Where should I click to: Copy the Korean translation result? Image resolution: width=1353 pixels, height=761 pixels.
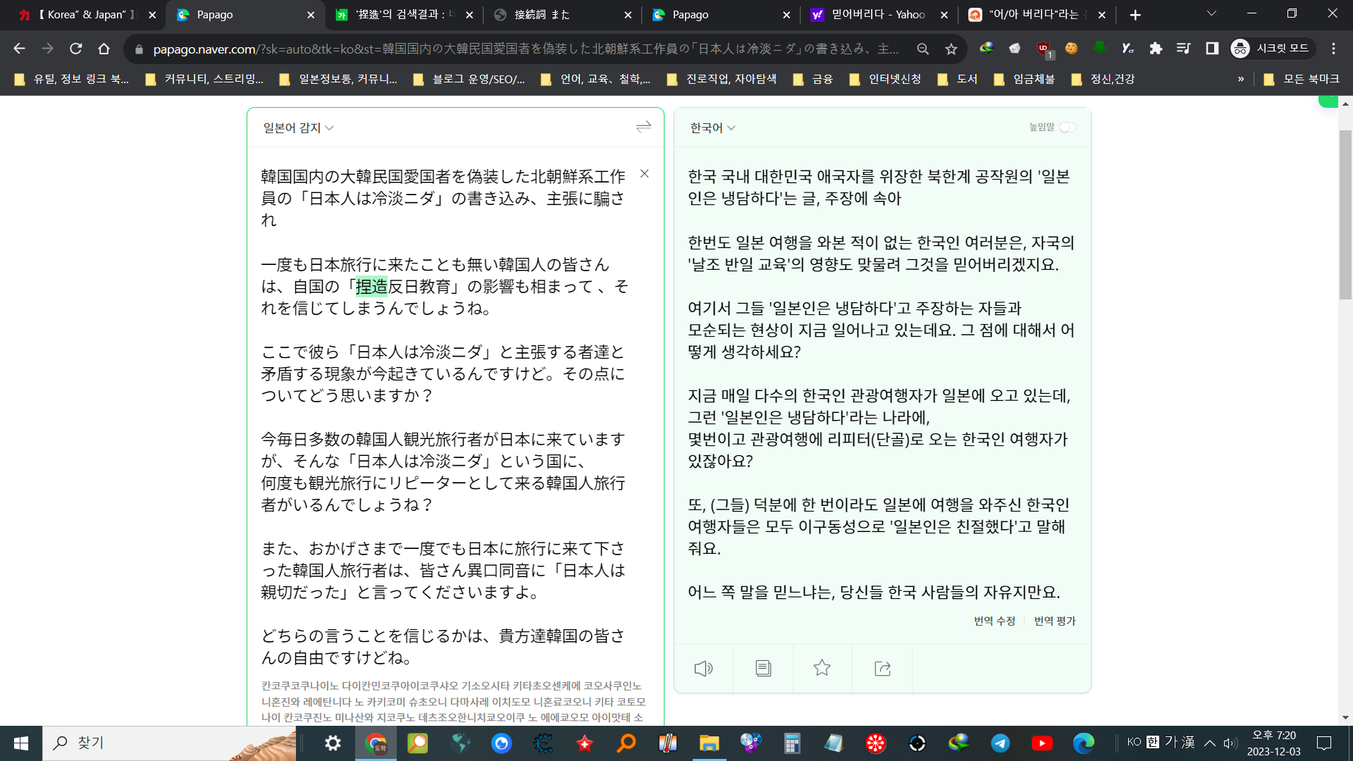pos(762,668)
